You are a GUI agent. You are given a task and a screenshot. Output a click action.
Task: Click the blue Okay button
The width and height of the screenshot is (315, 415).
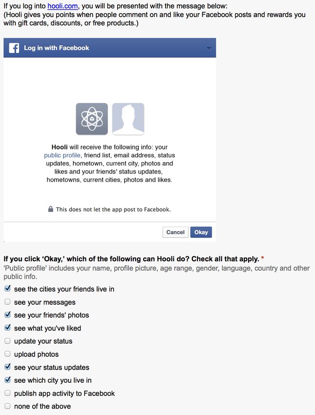(x=201, y=232)
